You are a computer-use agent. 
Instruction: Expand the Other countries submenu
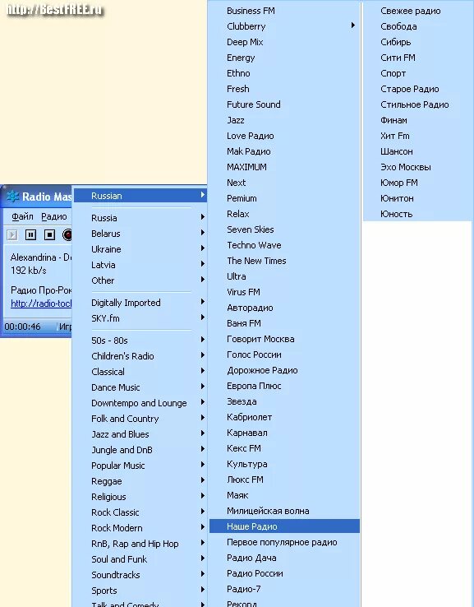point(140,280)
